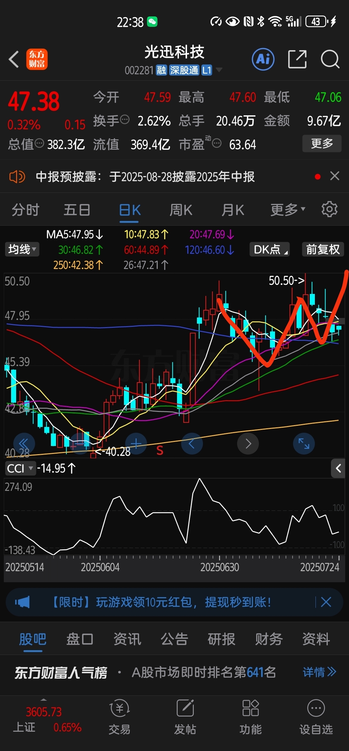Open the 发帖 post button
This screenshot has width=349, height=751.
click(x=185, y=717)
